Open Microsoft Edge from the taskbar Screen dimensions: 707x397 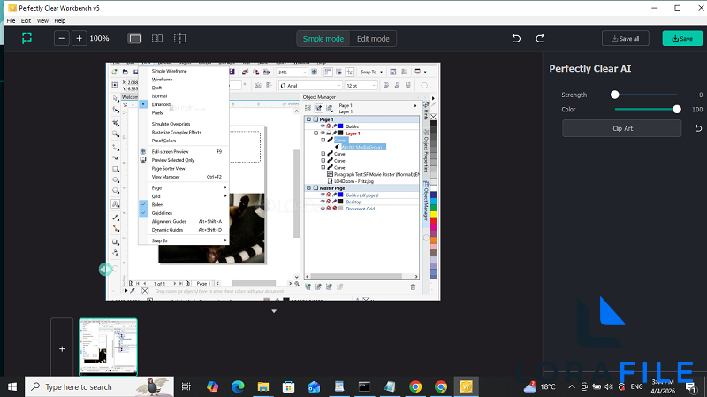[x=238, y=386]
